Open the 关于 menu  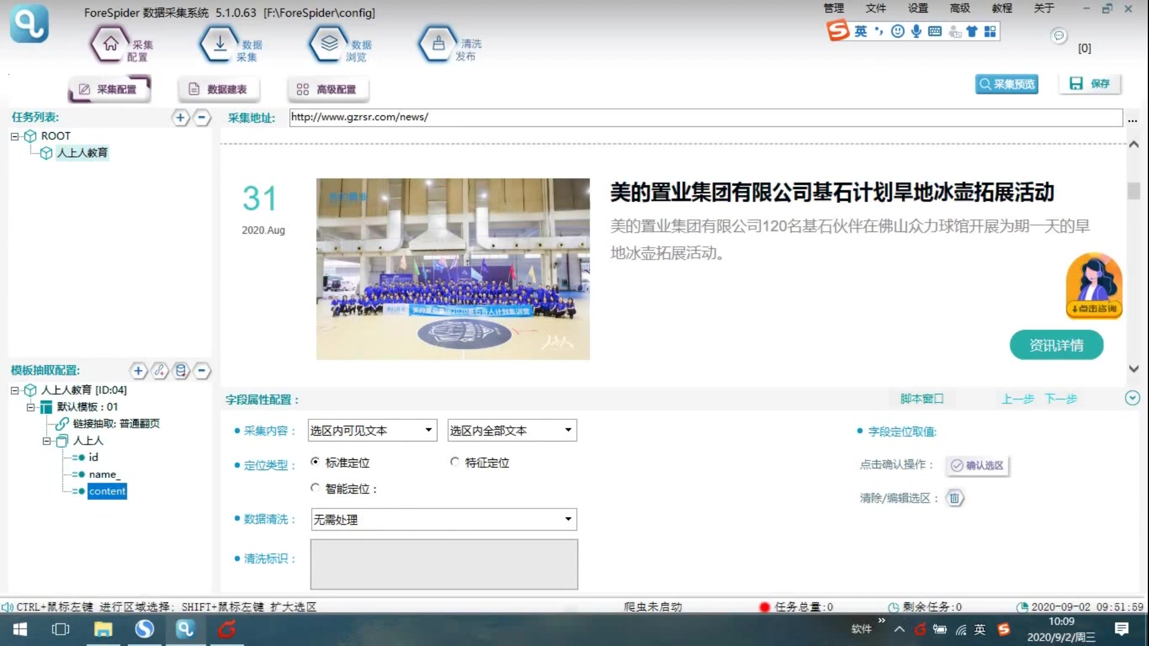click(1044, 8)
